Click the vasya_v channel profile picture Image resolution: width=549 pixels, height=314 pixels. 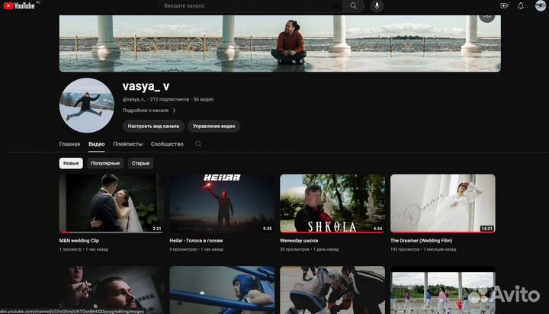pos(87,105)
